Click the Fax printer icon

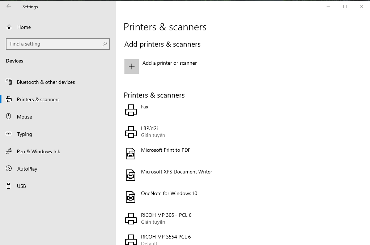point(131,110)
